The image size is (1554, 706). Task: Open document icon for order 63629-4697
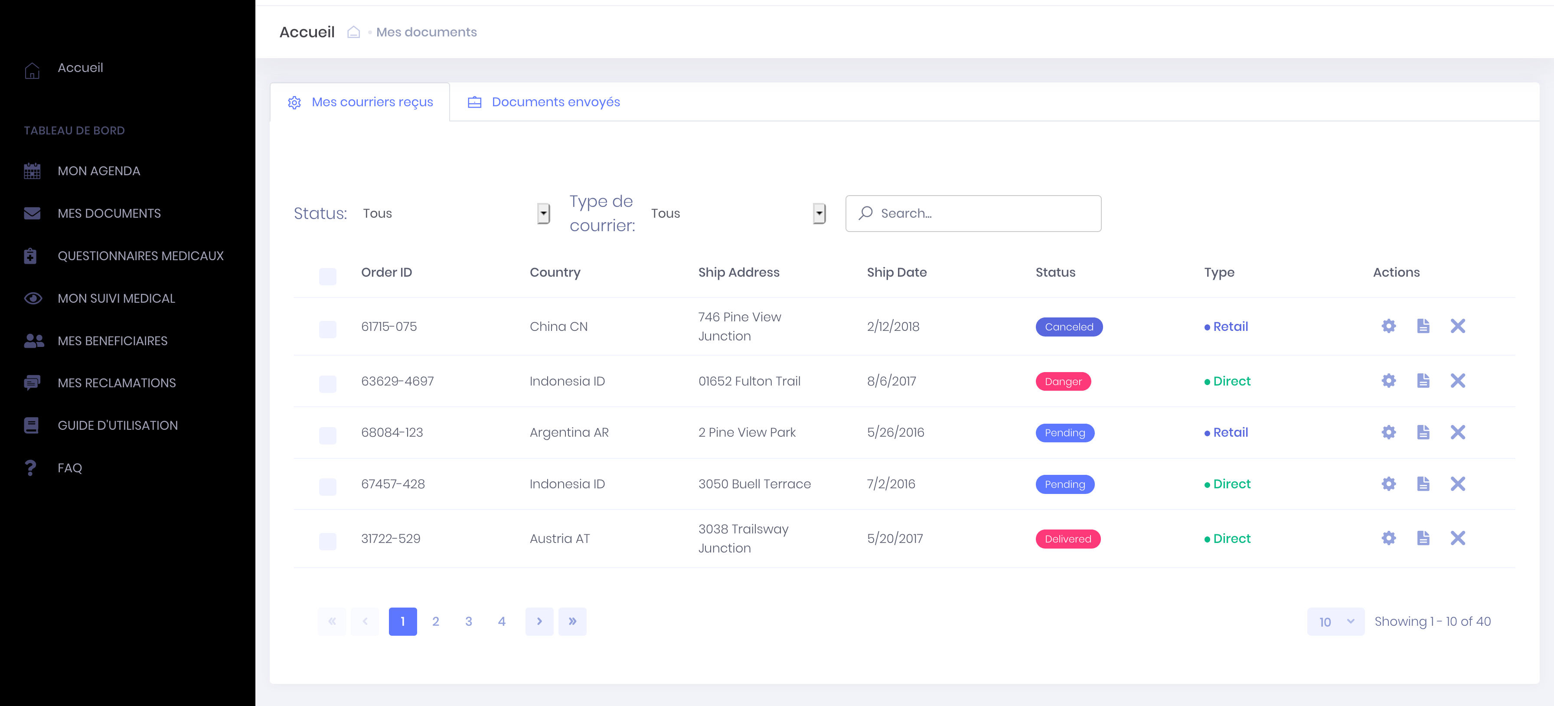[1423, 381]
